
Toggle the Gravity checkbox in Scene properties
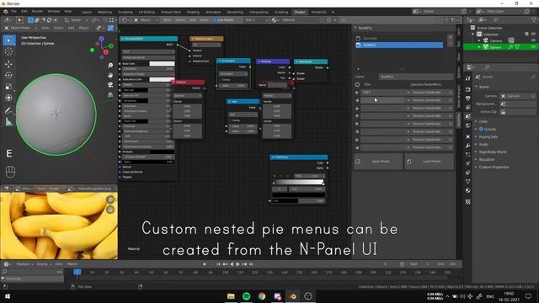(x=481, y=129)
